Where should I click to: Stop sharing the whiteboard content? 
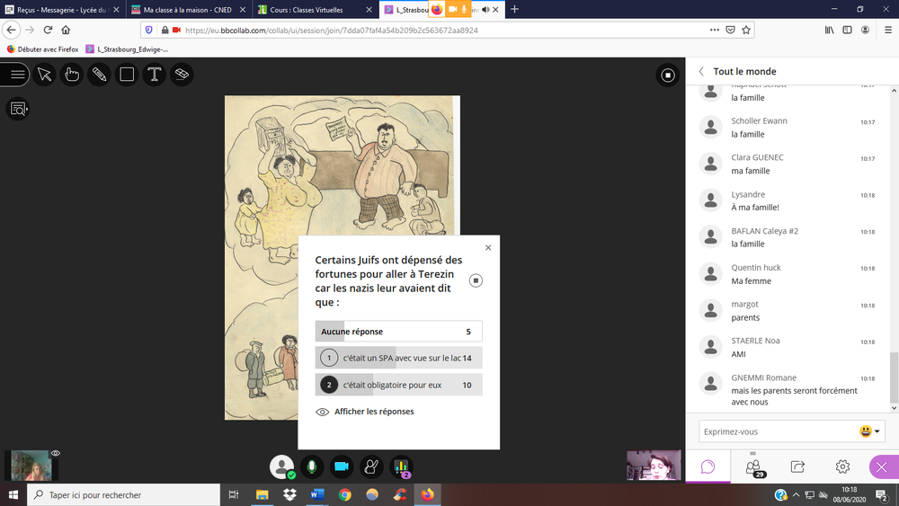pyautogui.click(x=668, y=75)
